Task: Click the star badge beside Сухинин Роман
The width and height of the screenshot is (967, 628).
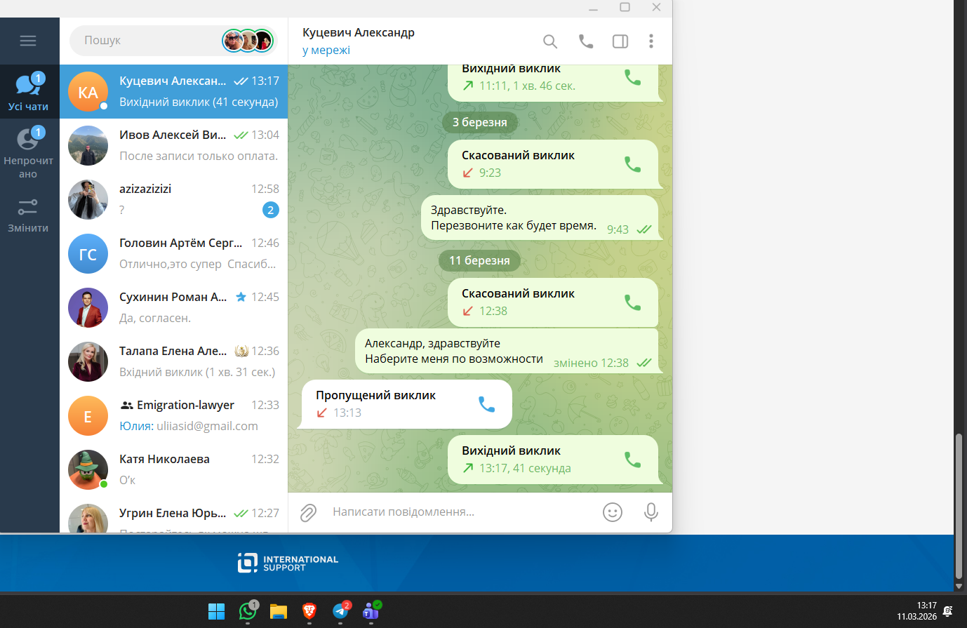Action: [241, 297]
